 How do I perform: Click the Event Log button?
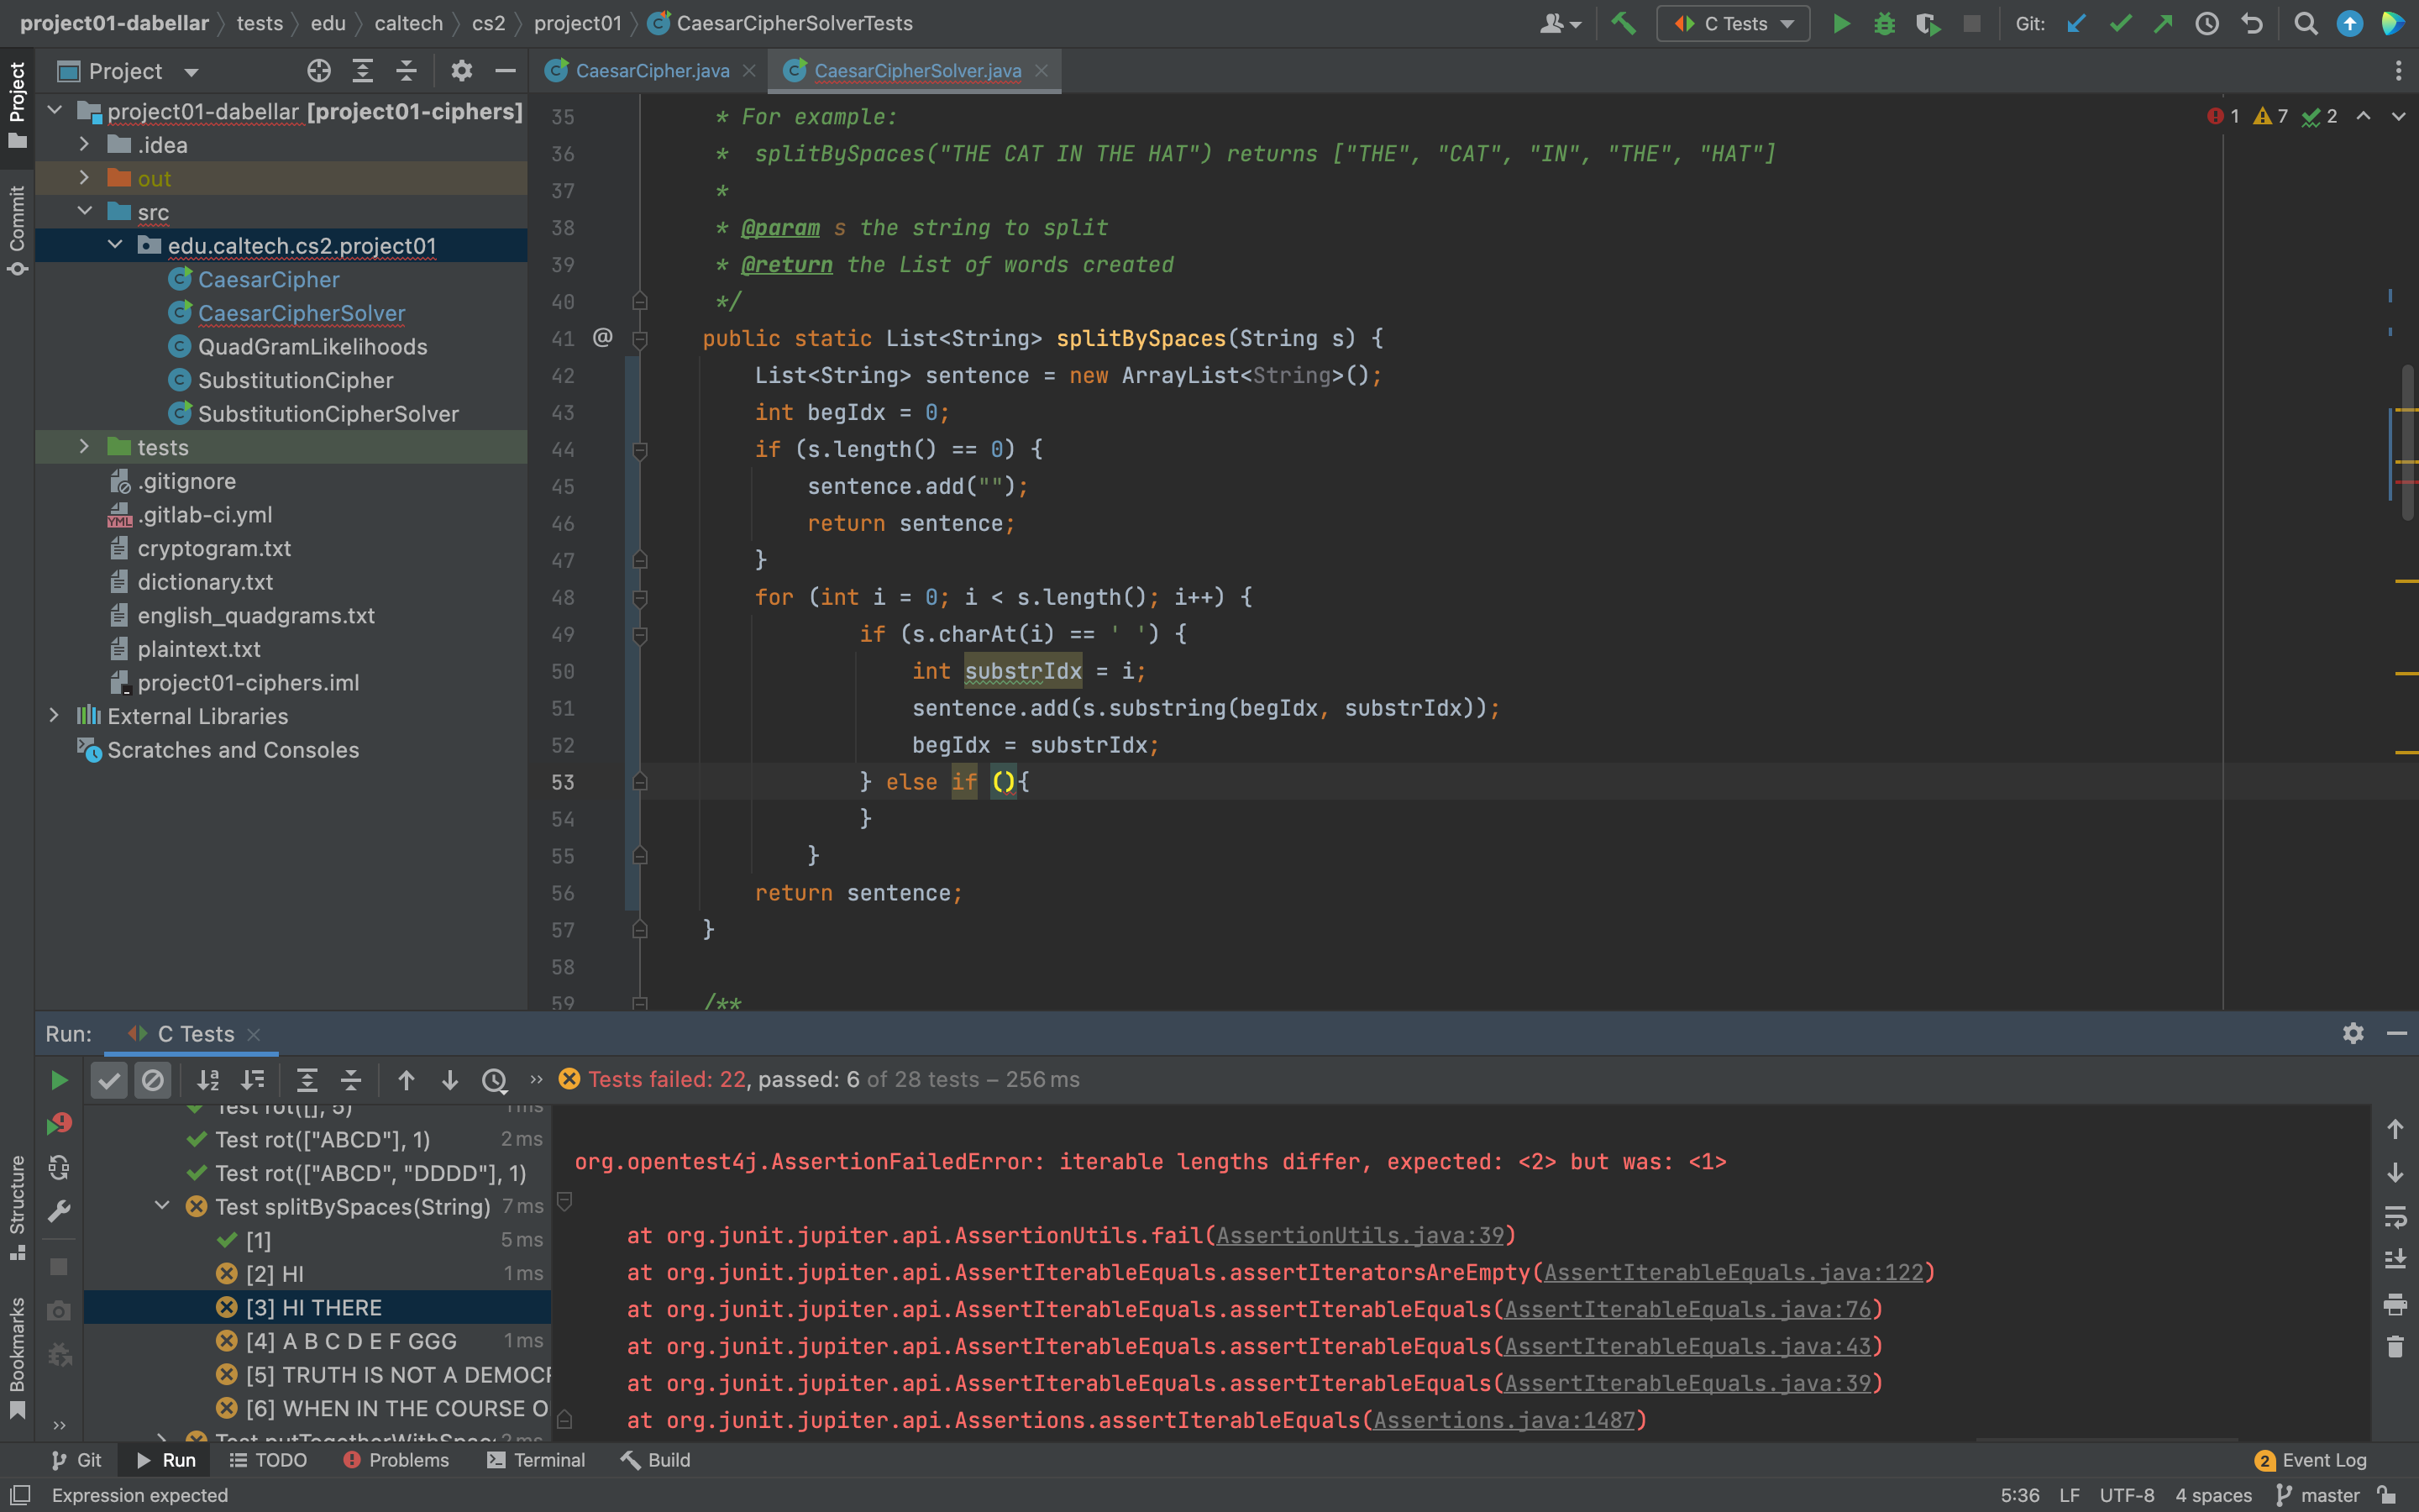[2311, 1460]
